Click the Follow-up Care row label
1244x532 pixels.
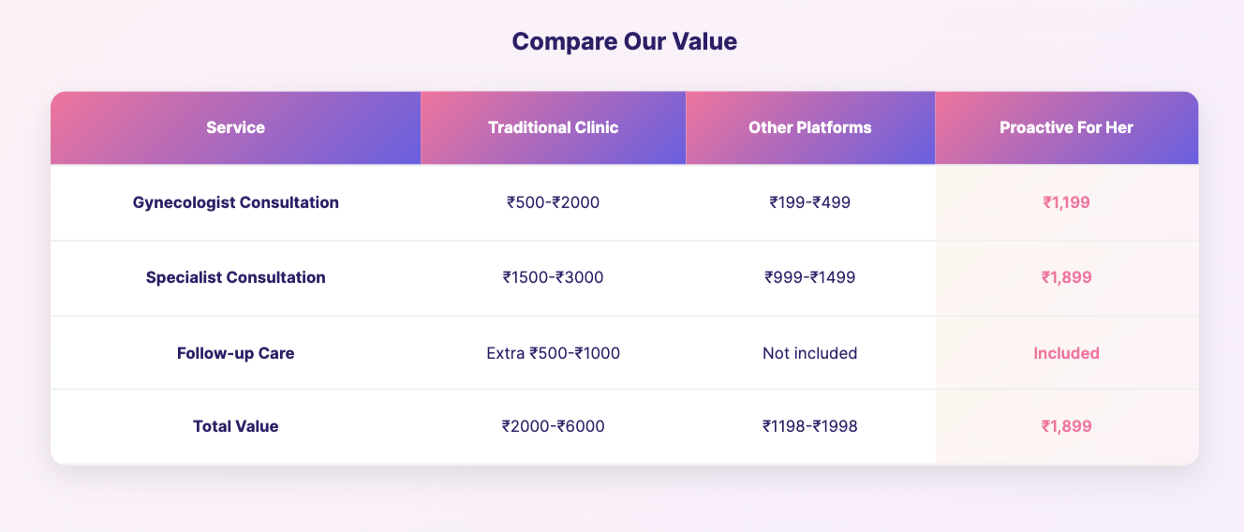click(x=235, y=353)
